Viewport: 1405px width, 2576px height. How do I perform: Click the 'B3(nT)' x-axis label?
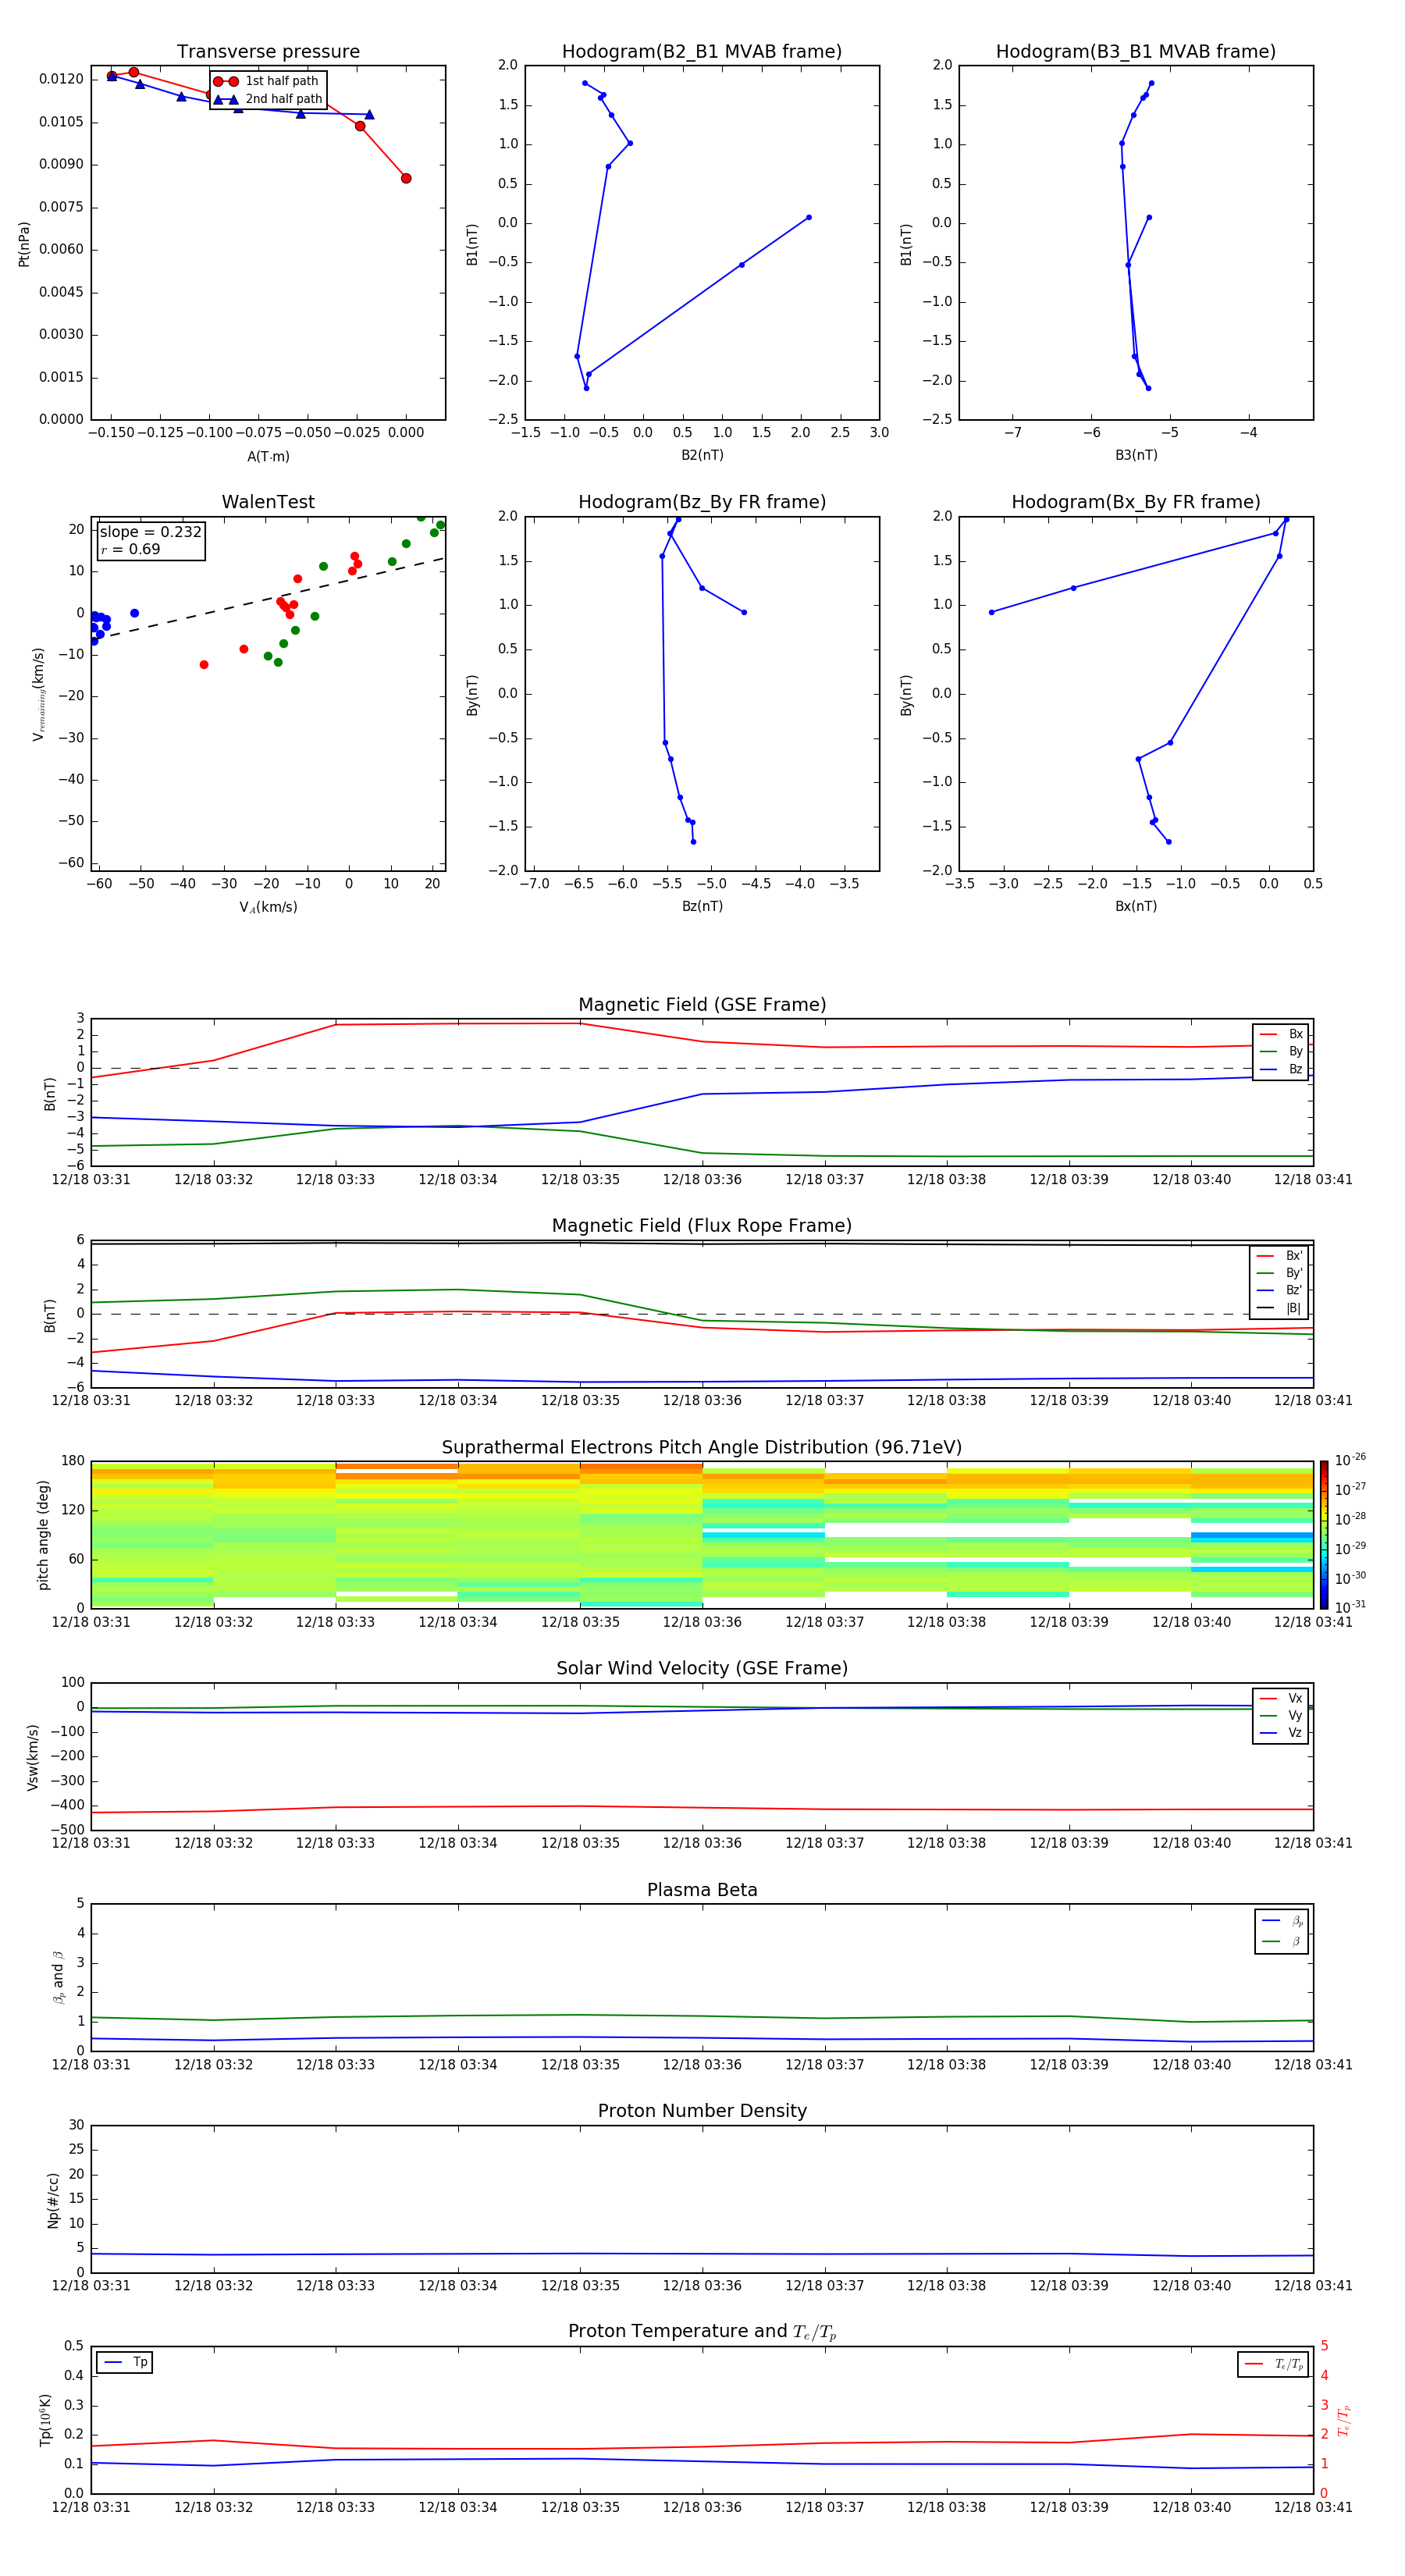click(x=1136, y=455)
